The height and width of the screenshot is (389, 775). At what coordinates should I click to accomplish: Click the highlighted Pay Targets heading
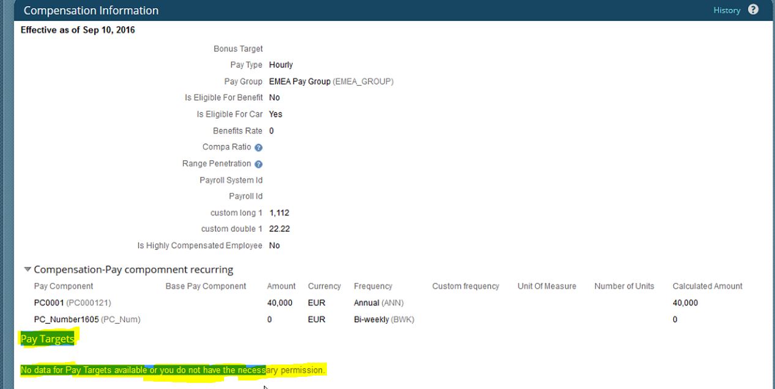[x=47, y=339]
